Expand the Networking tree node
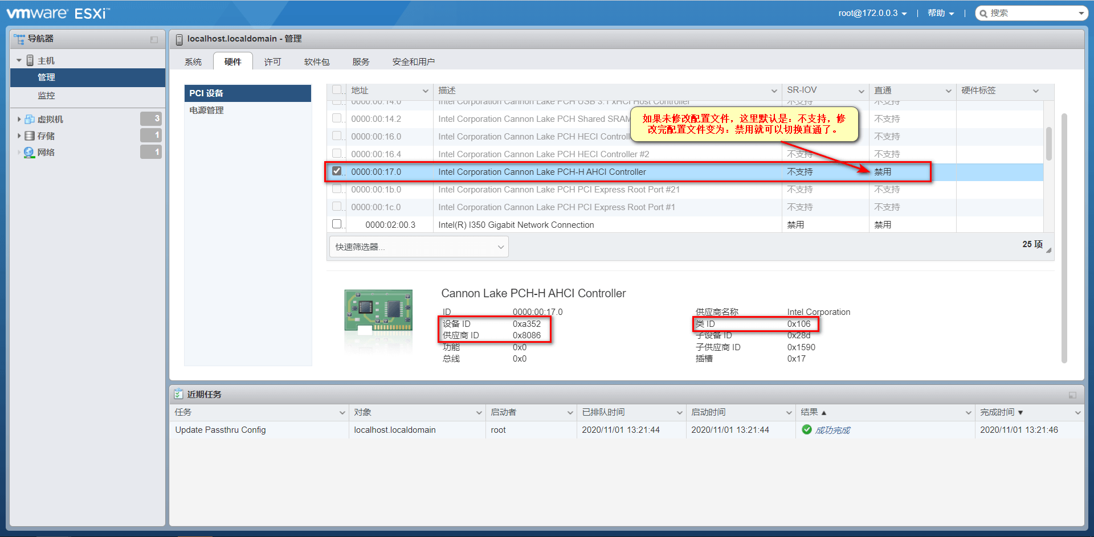The height and width of the screenshot is (537, 1094). pos(19,152)
